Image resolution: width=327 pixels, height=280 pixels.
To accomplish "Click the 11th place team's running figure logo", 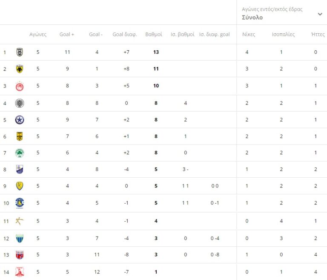I will coord(20,220).
